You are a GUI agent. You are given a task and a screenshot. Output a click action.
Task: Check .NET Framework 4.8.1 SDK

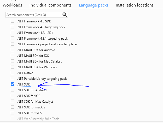coord(13,33)
